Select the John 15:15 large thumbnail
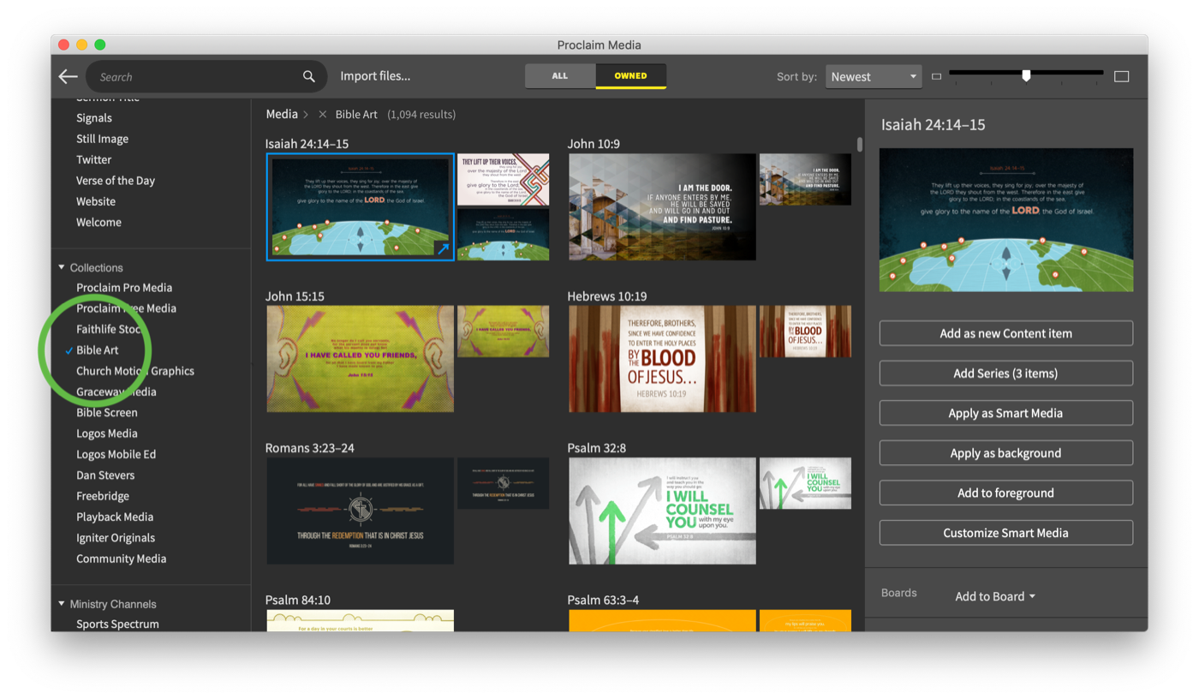The width and height of the screenshot is (1199, 699). 361,359
